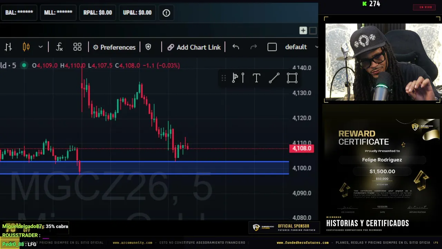Toggle hidden MLL value

(58, 13)
